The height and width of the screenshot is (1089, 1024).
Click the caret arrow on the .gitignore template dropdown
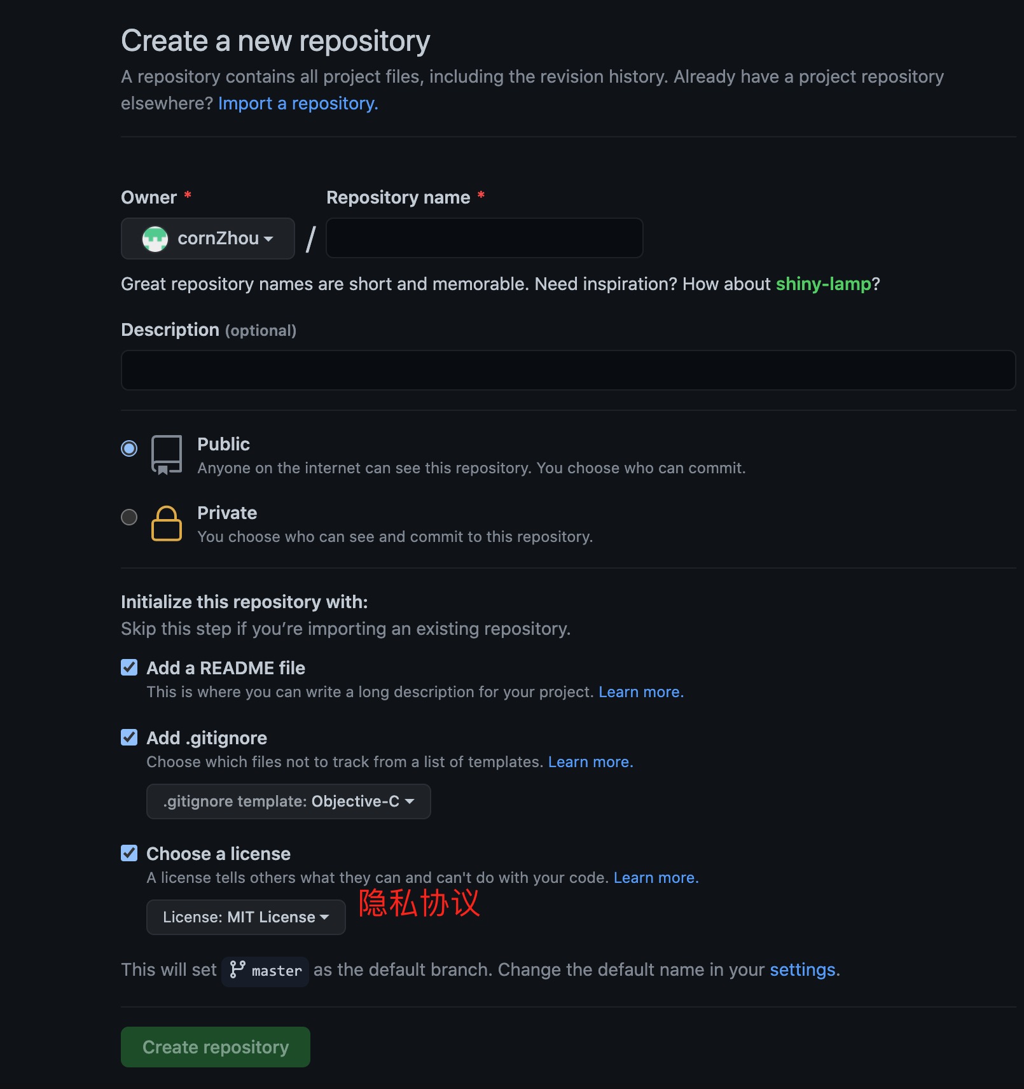pyautogui.click(x=410, y=801)
